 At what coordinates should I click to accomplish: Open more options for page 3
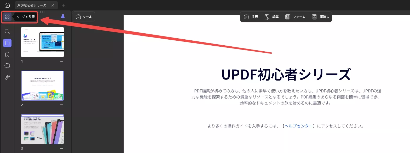[61, 148]
